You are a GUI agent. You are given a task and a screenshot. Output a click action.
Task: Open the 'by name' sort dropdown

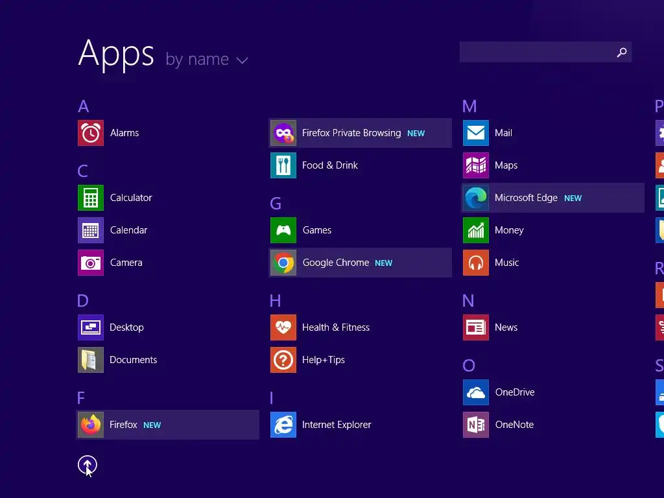pyautogui.click(x=207, y=60)
